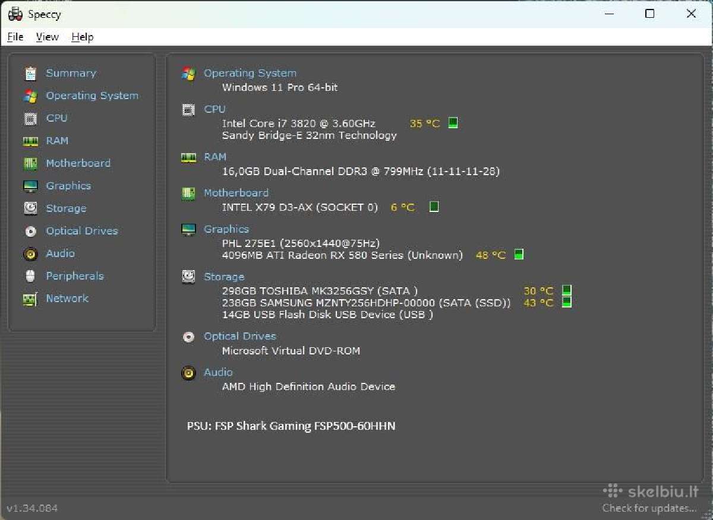
Task: Click the Graphics monitor icon in sidebar
Action: pos(30,186)
